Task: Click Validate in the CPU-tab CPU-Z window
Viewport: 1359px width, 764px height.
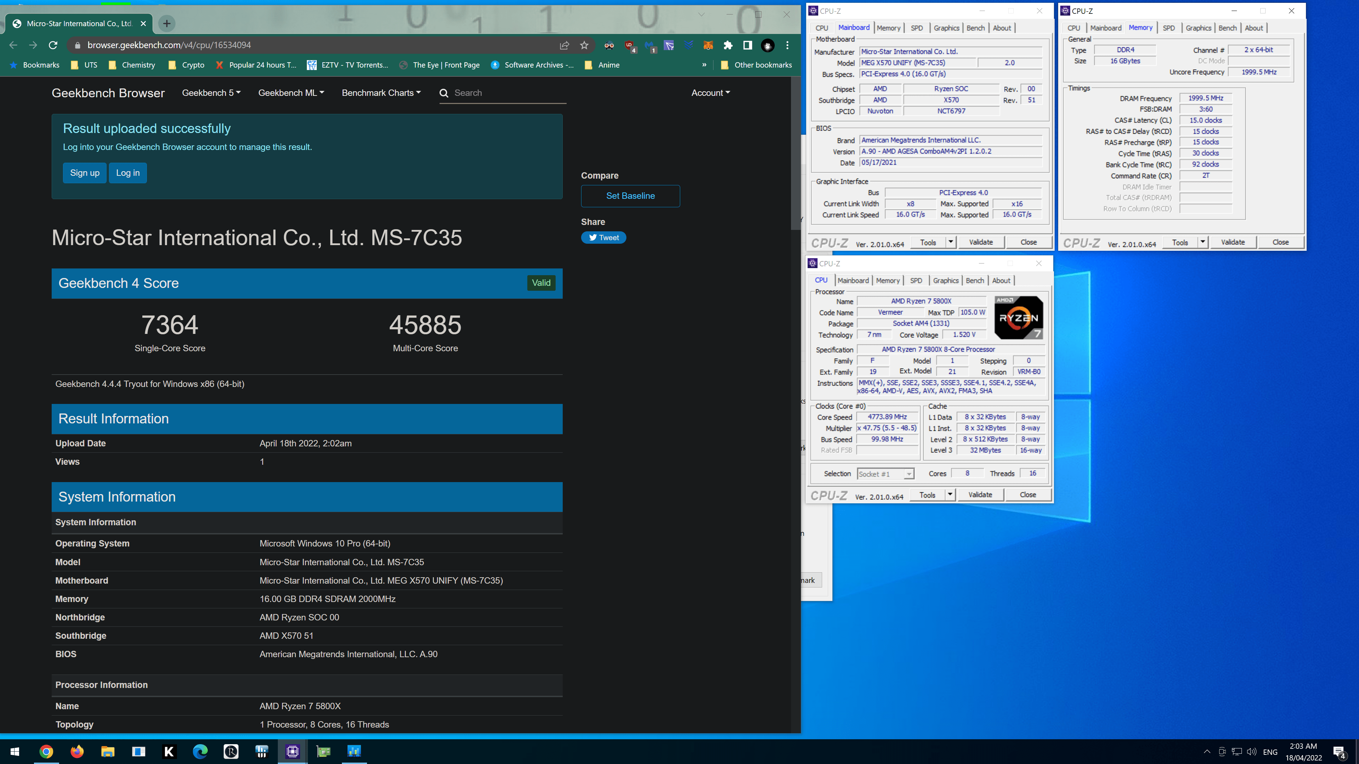Action: coord(980,494)
